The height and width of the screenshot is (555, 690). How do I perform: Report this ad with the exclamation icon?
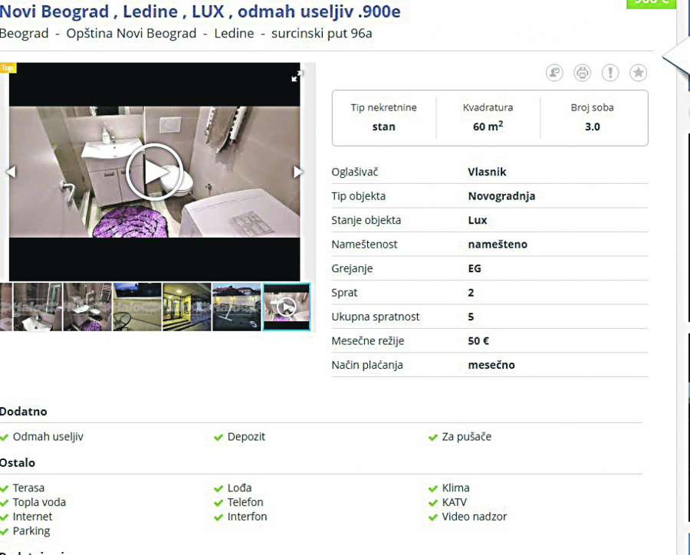point(610,73)
